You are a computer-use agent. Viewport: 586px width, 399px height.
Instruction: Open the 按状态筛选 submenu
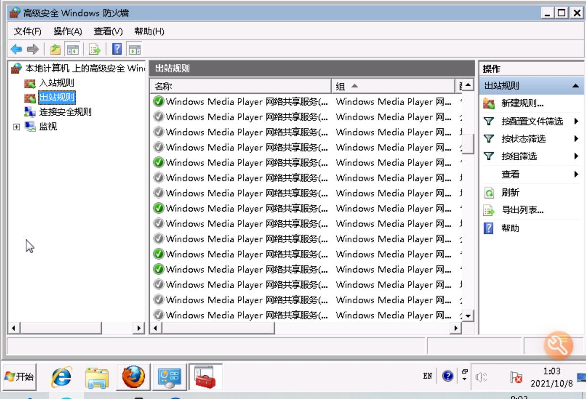click(523, 138)
